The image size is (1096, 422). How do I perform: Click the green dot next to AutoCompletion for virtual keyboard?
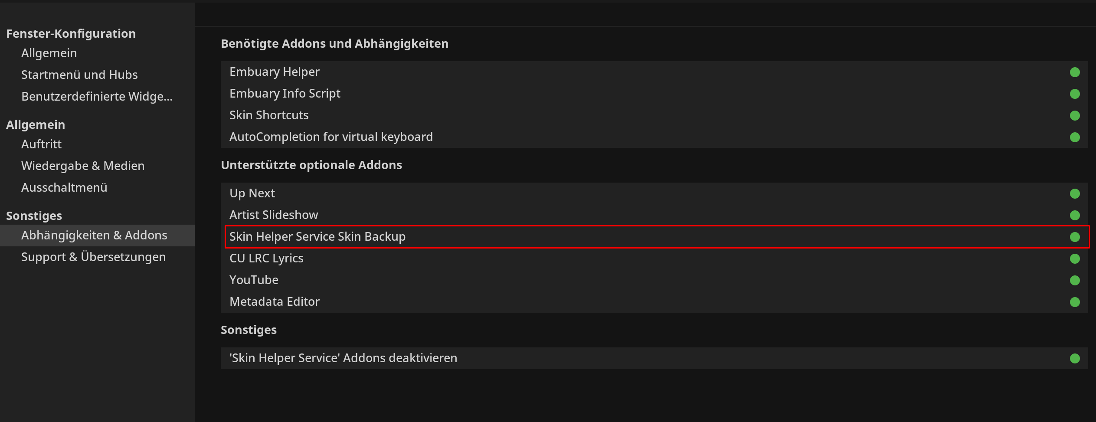point(1074,137)
